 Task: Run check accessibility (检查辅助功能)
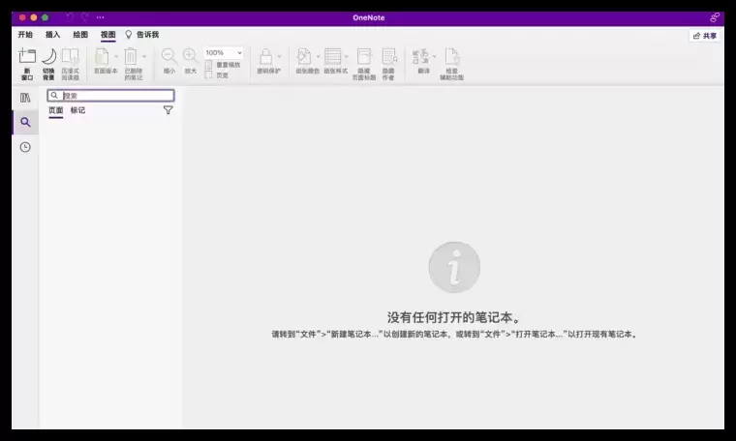(x=451, y=64)
